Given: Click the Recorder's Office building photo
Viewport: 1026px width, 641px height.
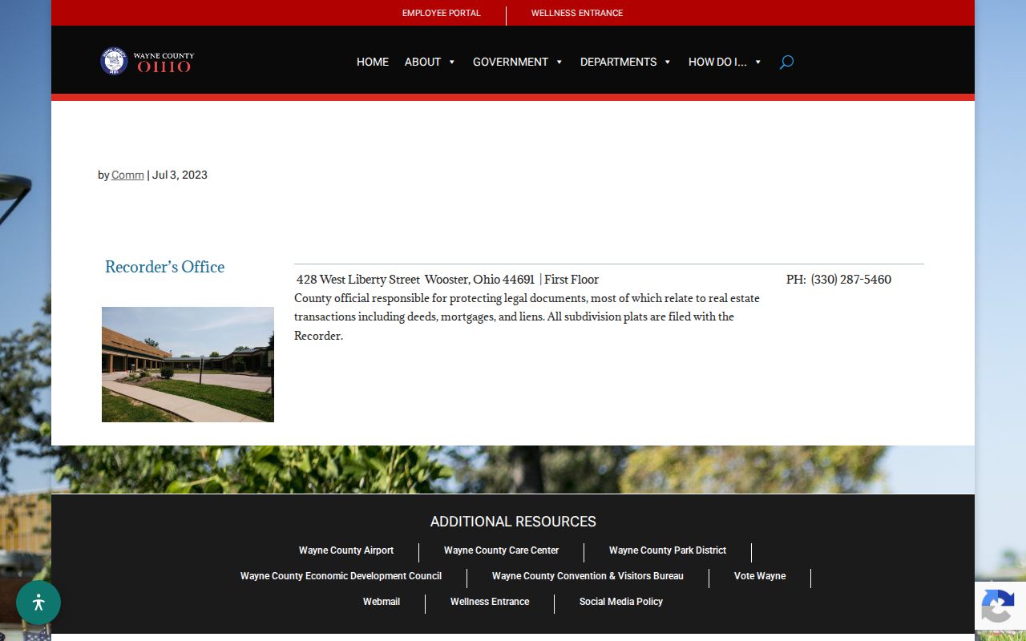Looking at the screenshot, I should click(188, 365).
